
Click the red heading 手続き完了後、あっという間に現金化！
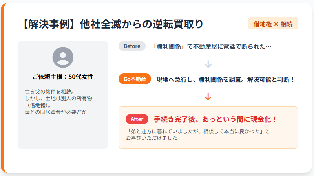215,119
